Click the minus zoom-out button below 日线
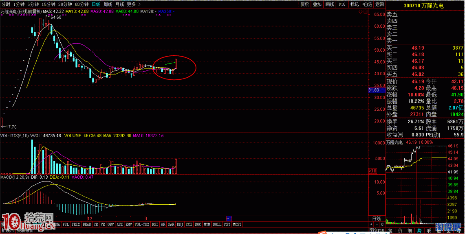Image resolution: width=465 pixels, height=234 pixels. (377, 224)
